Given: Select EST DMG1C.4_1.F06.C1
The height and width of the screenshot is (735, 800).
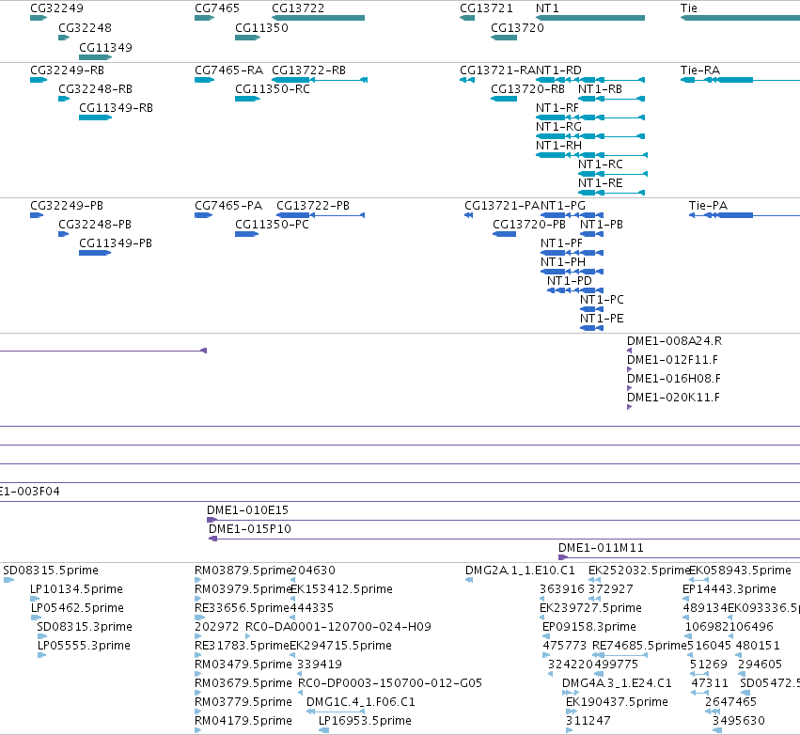Looking at the screenshot, I should 361,702.
